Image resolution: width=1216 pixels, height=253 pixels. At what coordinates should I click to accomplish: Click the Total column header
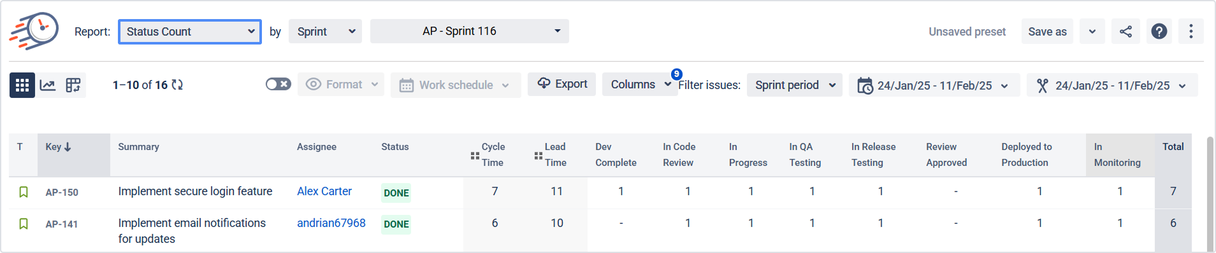(x=1173, y=147)
